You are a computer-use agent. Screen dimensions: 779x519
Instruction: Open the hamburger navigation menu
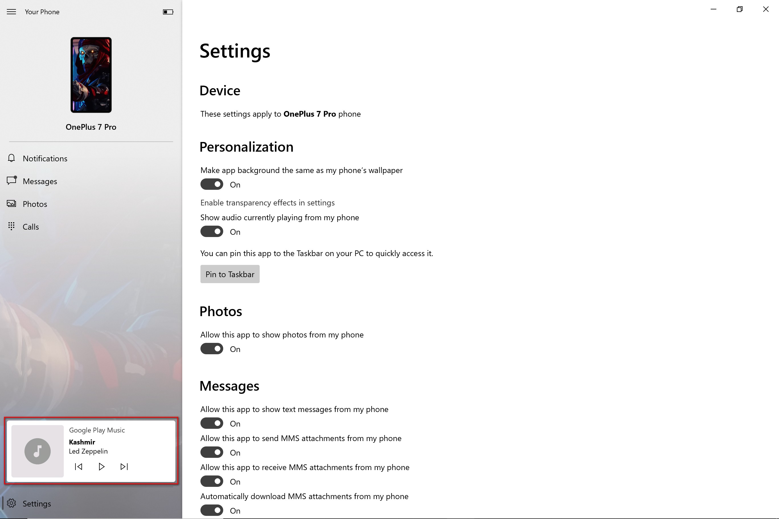coord(11,12)
